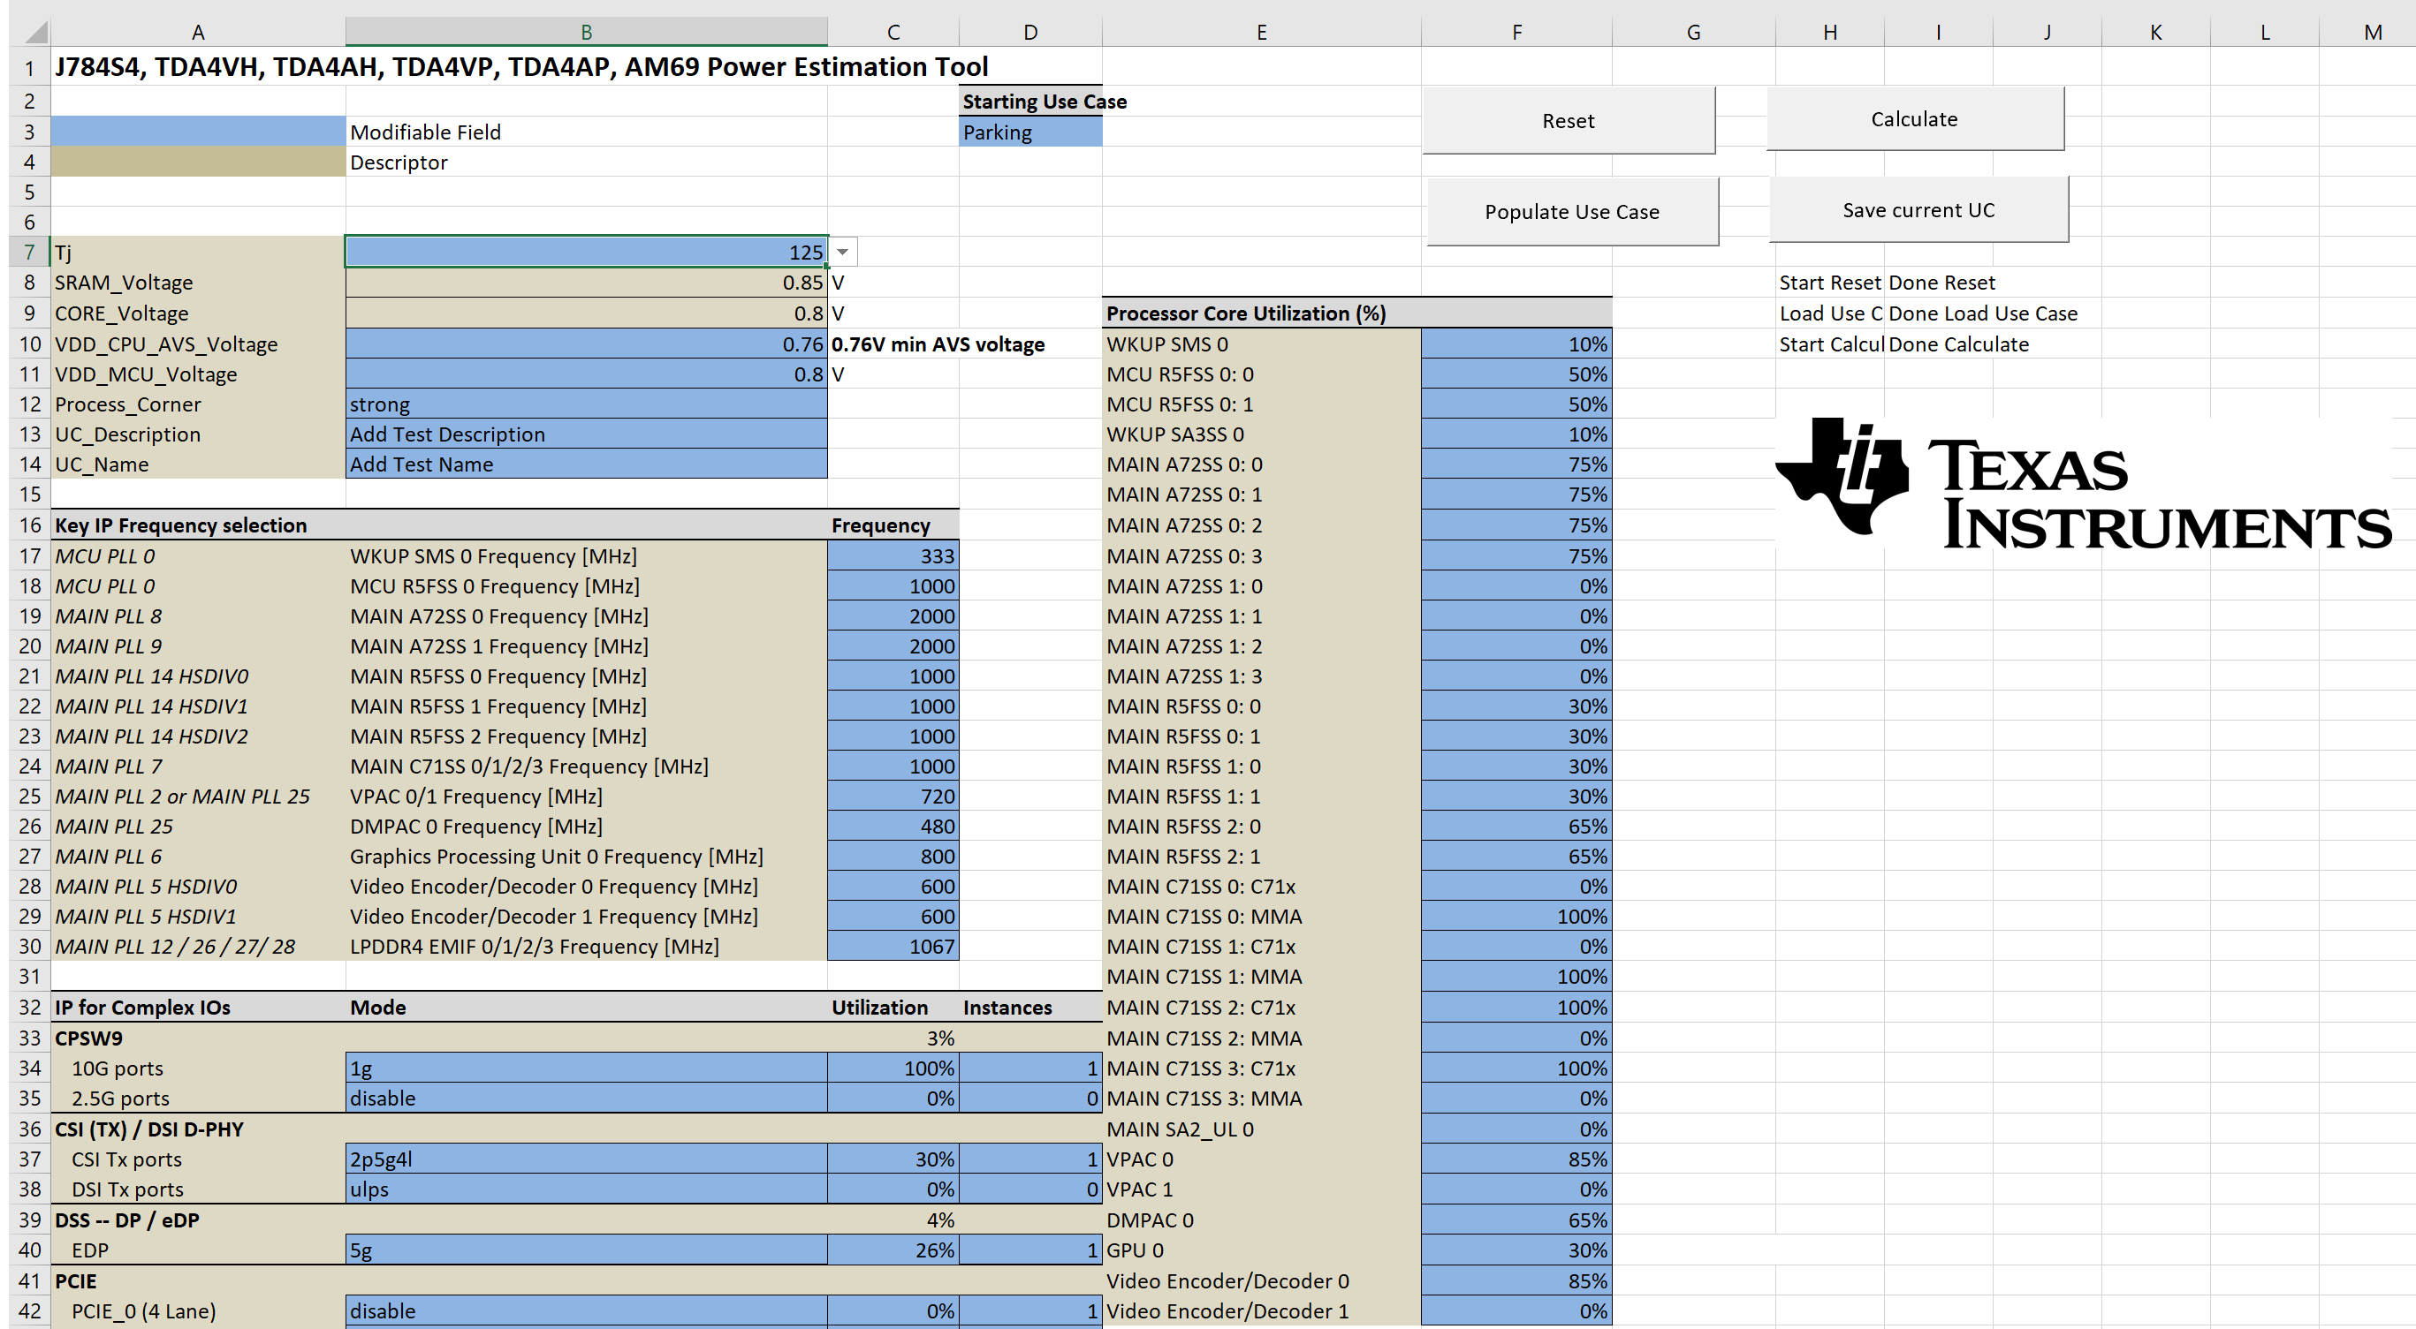Screen dimensions: 2416x1329
Task: Select row 16 header
Action: pyautogui.click(x=30, y=525)
